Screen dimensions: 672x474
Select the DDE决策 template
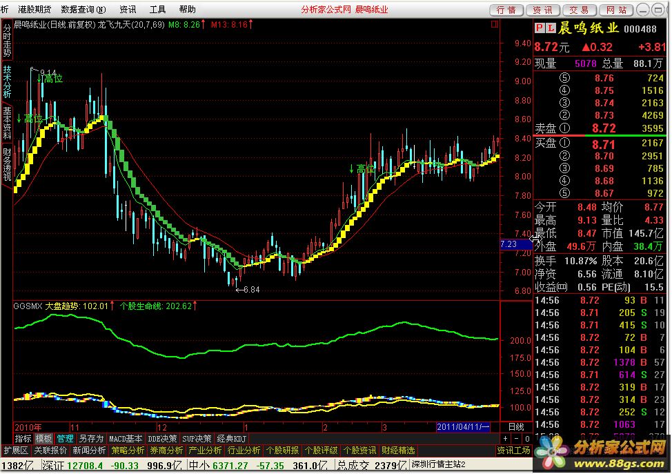pyautogui.click(x=162, y=439)
